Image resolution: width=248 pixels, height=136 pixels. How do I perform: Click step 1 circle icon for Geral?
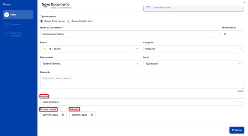pyautogui.click(x=7, y=15)
